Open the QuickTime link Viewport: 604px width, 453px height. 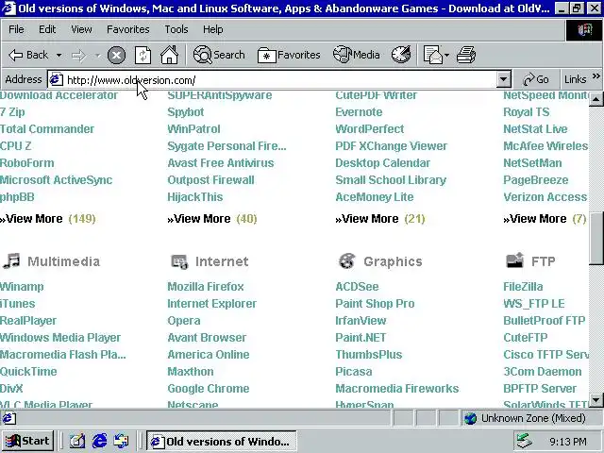pos(28,371)
